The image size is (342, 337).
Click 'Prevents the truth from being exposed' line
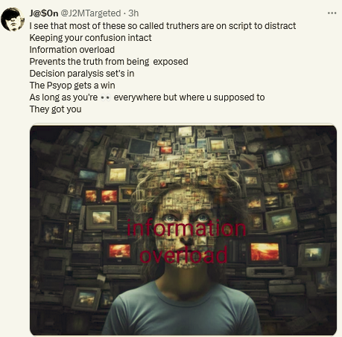pyautogui.click(x=109, y=62)
